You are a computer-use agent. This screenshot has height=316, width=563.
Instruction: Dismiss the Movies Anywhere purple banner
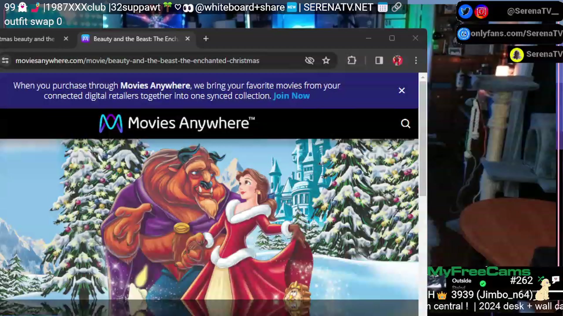click(x=402, y=91)
